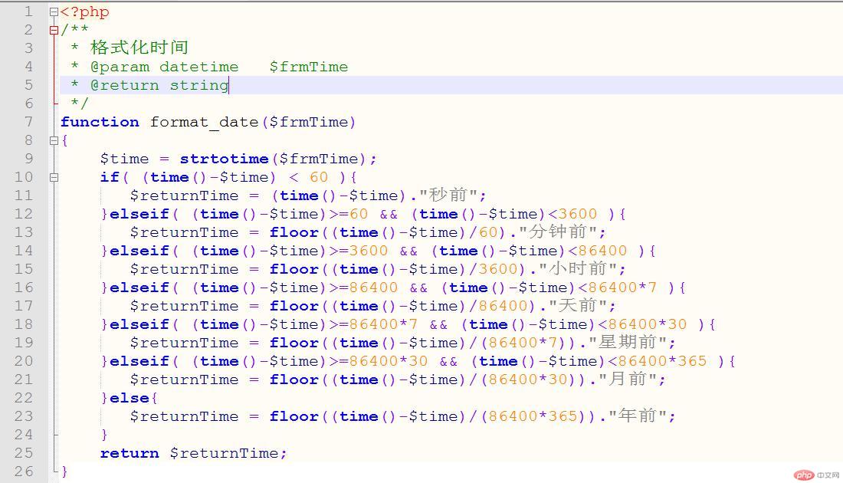Select line number 25 in the gutter
843x483 pixels.
pos(24,453)
